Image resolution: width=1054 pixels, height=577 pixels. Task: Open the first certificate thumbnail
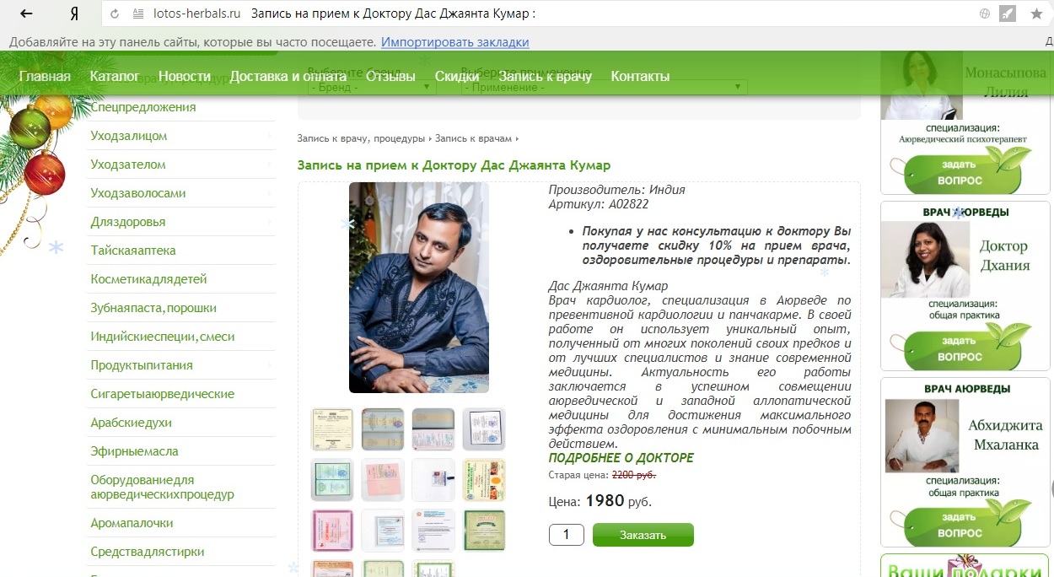point(331,429)
